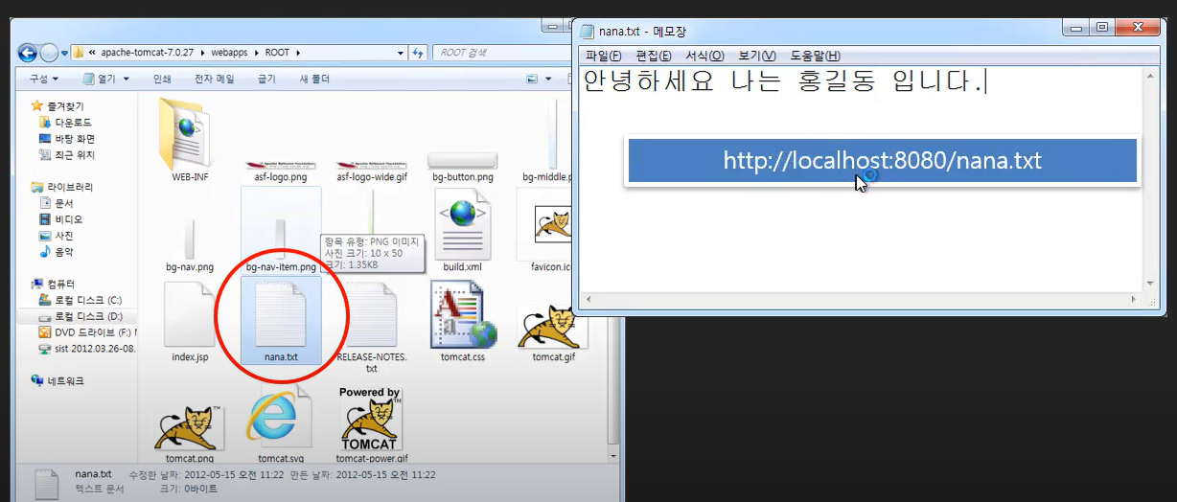Screen dimensions: 1177x502
Task: Select the favicon tomcat icon file
Action: pos(553,224)
